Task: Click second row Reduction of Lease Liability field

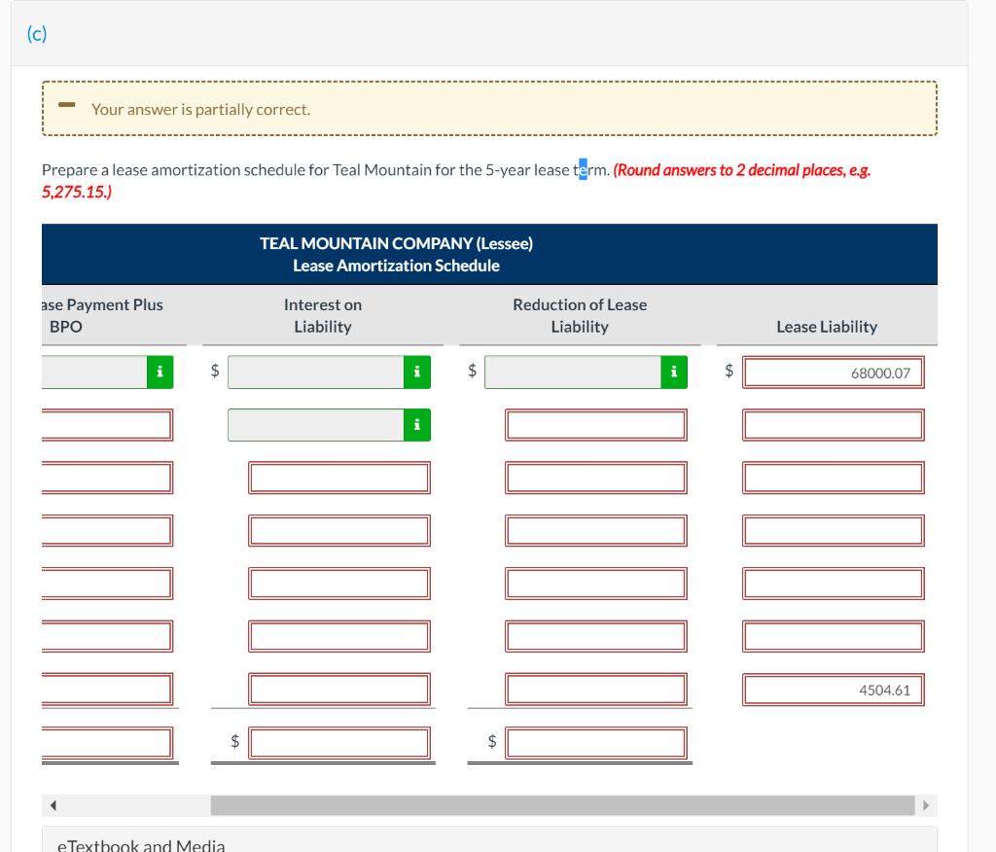Action: tap(596, 425)
